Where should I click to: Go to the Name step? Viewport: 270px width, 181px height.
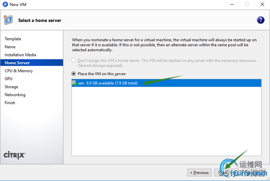(x=10, y=47)
